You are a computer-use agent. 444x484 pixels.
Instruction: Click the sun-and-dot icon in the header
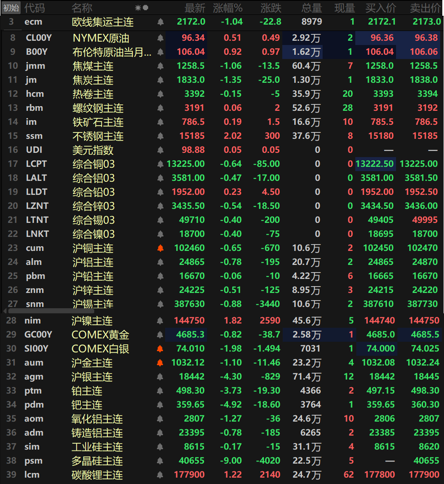tap(141, 8)
